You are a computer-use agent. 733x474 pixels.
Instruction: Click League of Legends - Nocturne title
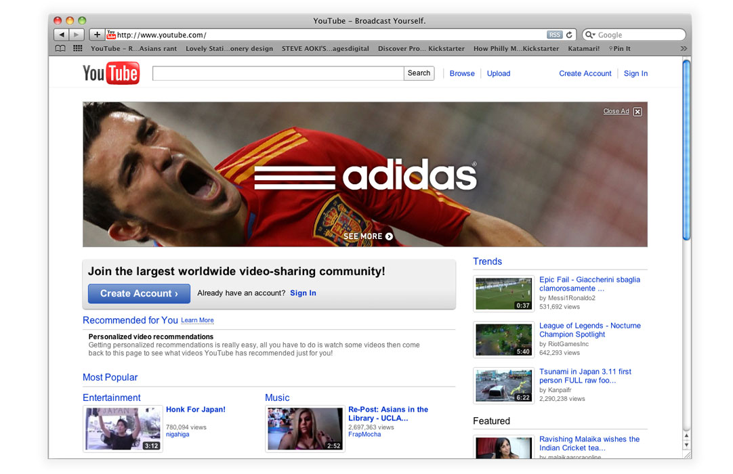590,330
